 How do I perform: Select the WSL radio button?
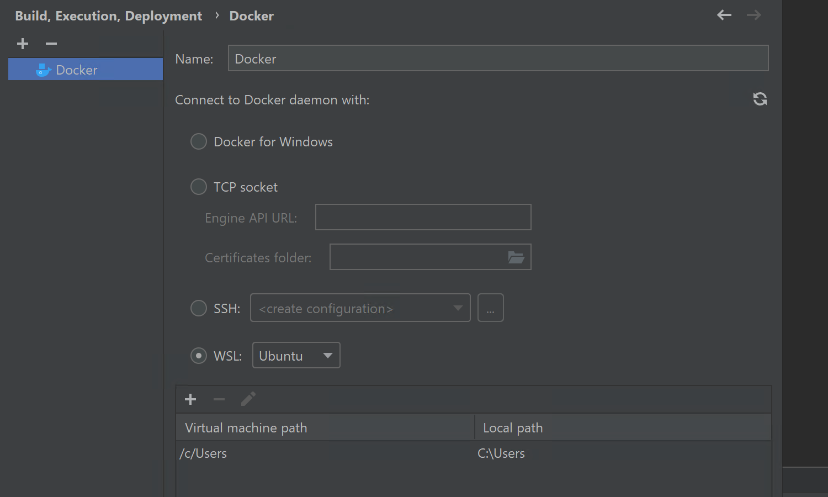tap(199, 356)
